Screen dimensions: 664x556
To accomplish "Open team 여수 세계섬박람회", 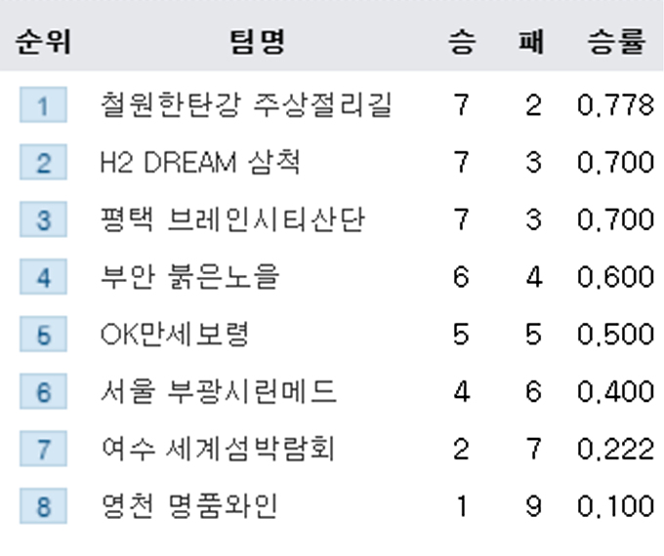I will pyautogui.click(x=218, y=449).
